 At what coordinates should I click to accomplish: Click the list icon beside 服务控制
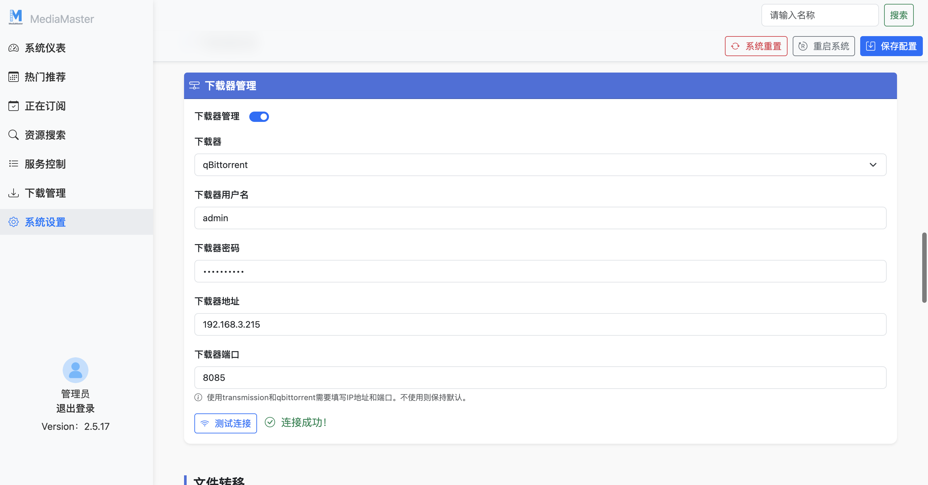pyautogui.click(x=13, y=164)
